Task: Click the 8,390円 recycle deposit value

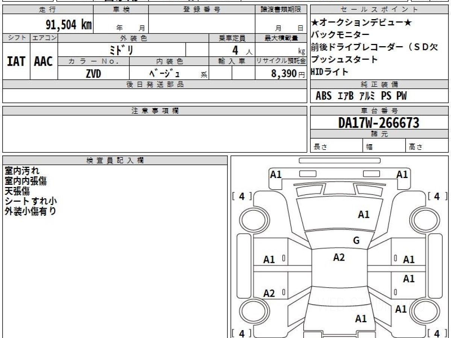Action: click(x=288, y=74)
